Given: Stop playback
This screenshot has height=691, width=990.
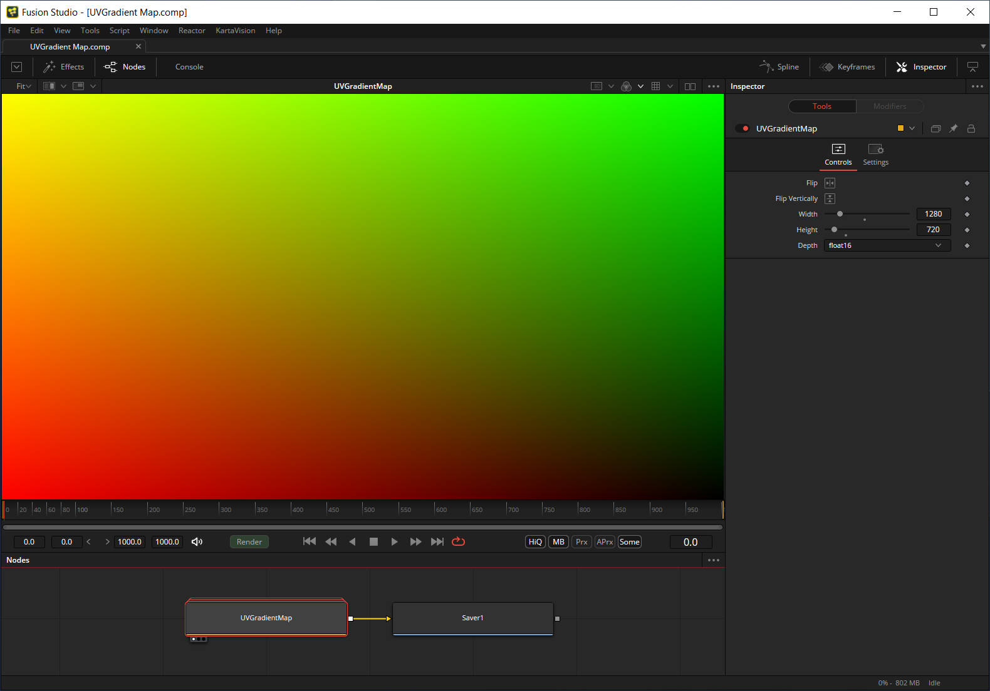Looking at the screenshot, I should coord(373,542).
